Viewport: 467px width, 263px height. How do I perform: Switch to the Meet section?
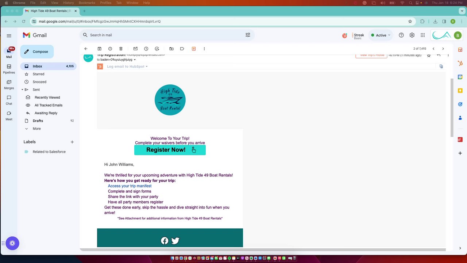9,116
